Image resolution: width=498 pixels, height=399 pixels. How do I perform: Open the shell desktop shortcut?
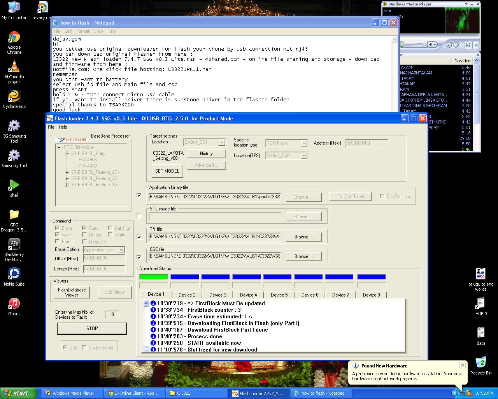14,188
